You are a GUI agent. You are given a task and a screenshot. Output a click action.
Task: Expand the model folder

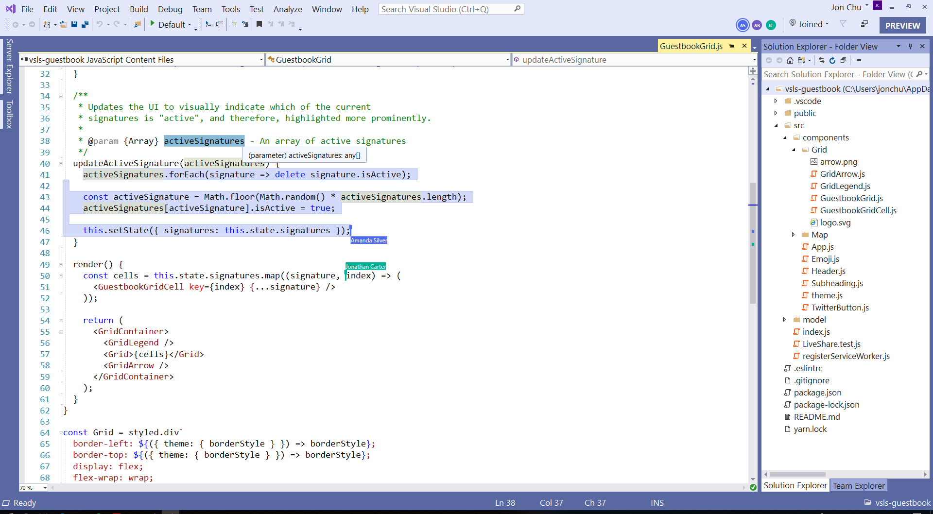coord(785,320)
